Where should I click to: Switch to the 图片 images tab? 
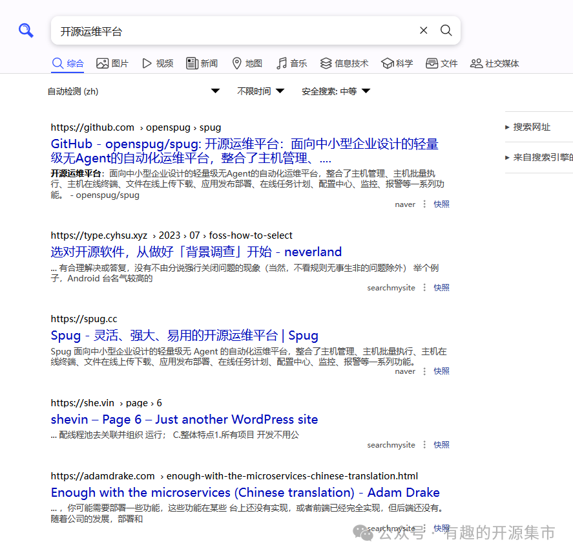112,63
